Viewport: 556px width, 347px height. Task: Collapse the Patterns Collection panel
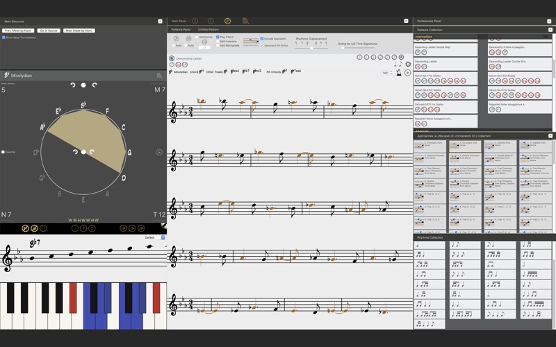point(550,30)
